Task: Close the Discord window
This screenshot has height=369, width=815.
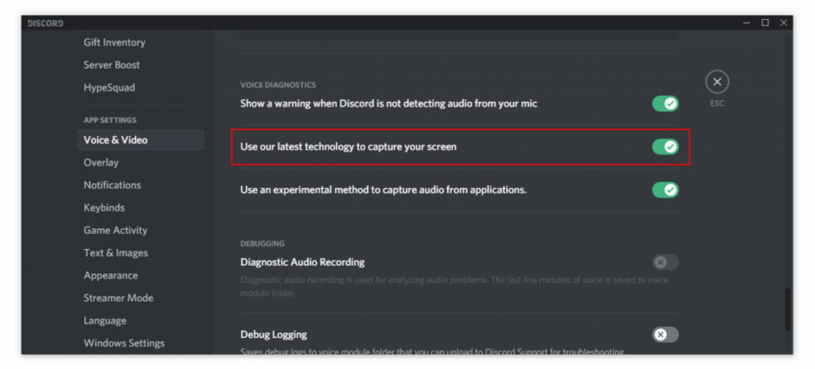Action: pos(783,23)
